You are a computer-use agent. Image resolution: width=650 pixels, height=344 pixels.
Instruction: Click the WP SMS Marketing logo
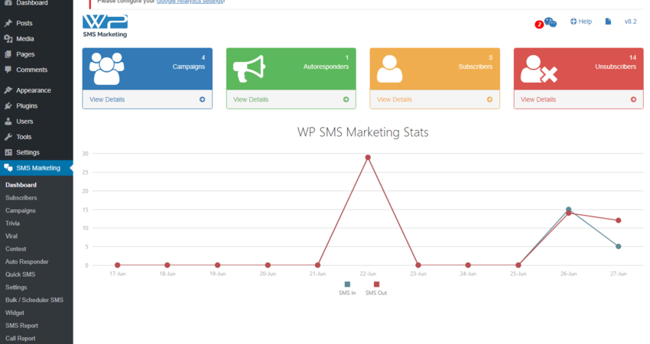(105, 25)
